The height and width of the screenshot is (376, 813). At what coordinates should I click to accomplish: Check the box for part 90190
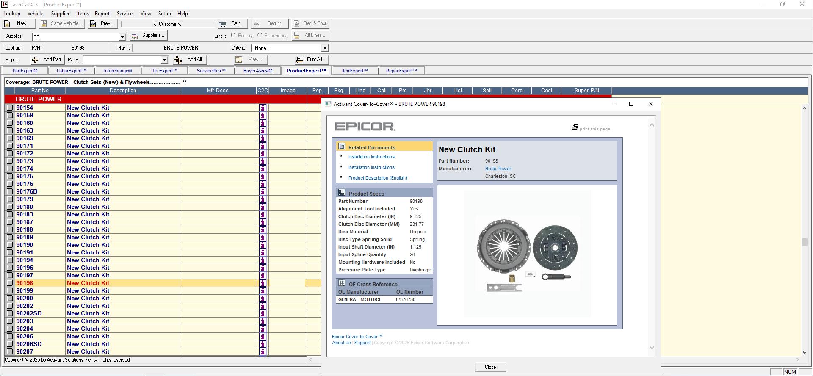[10, 245]
